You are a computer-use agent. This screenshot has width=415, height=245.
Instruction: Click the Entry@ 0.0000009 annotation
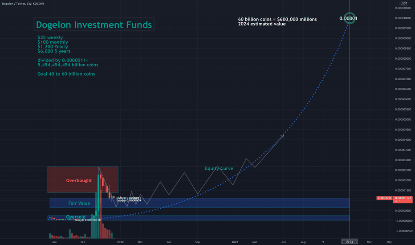coord(129,200)
